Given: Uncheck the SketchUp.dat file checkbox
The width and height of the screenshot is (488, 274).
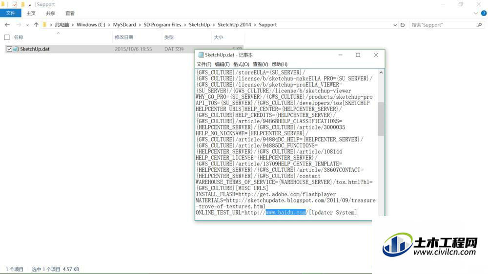Looking at the screenshot, I should 9,49.
